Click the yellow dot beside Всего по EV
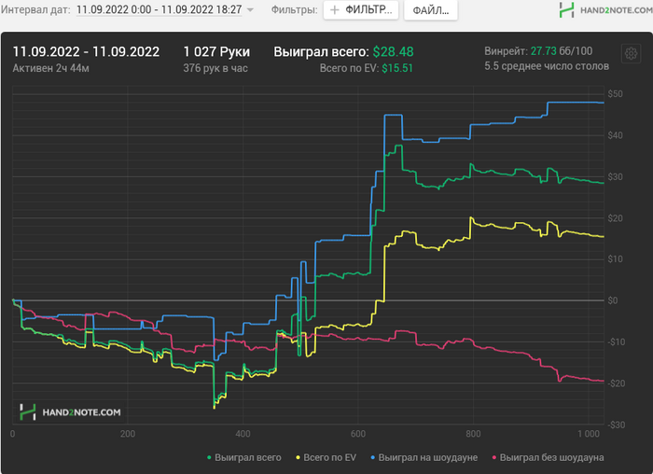This screenshot has width=653, height=474. (298, 458)
